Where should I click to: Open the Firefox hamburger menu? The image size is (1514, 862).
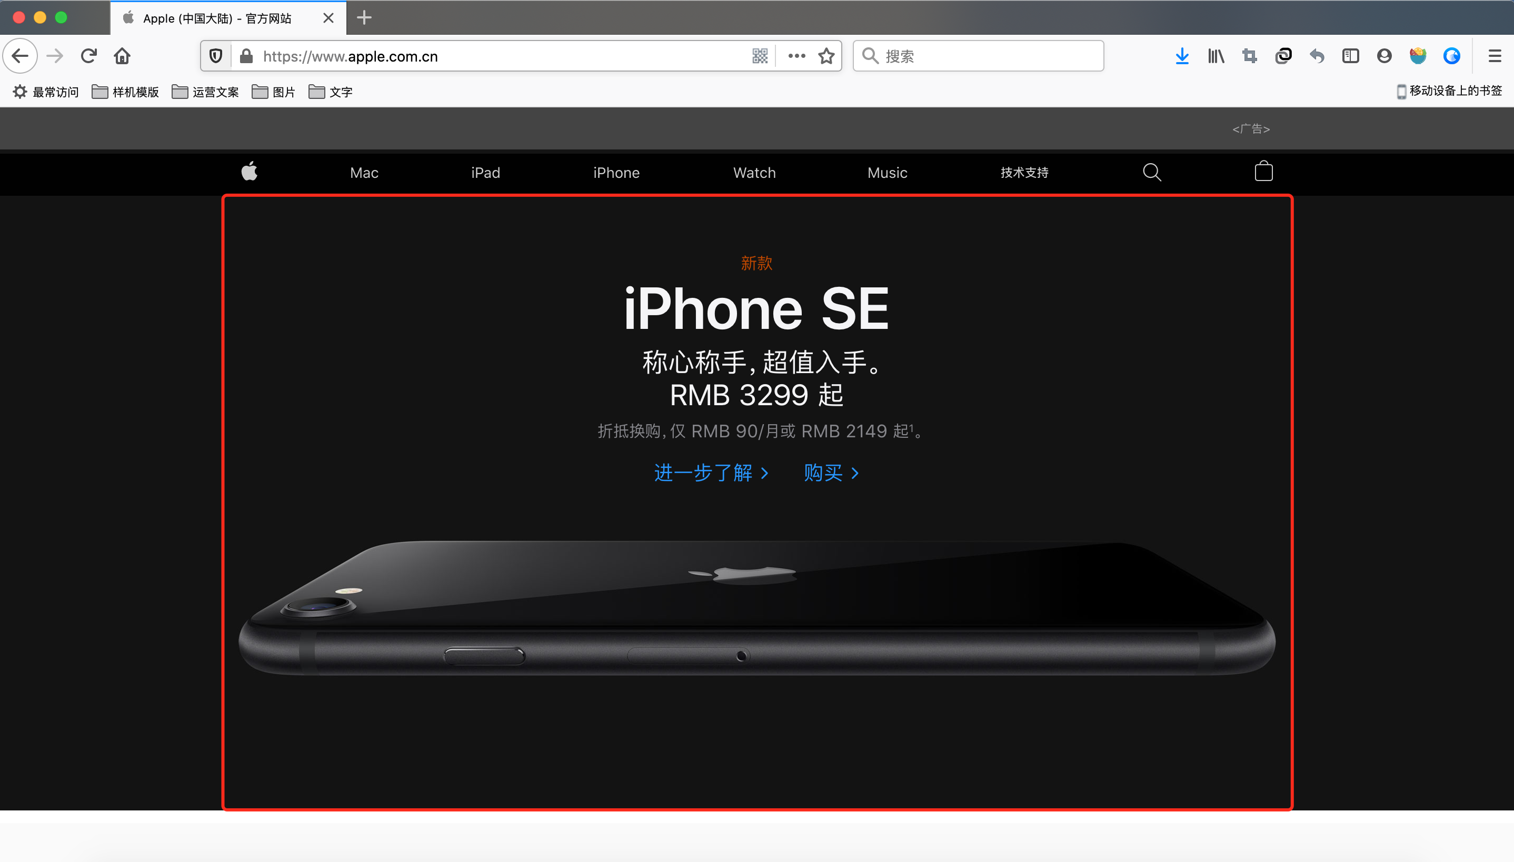pyautogui.click(x=1495, y=56)
